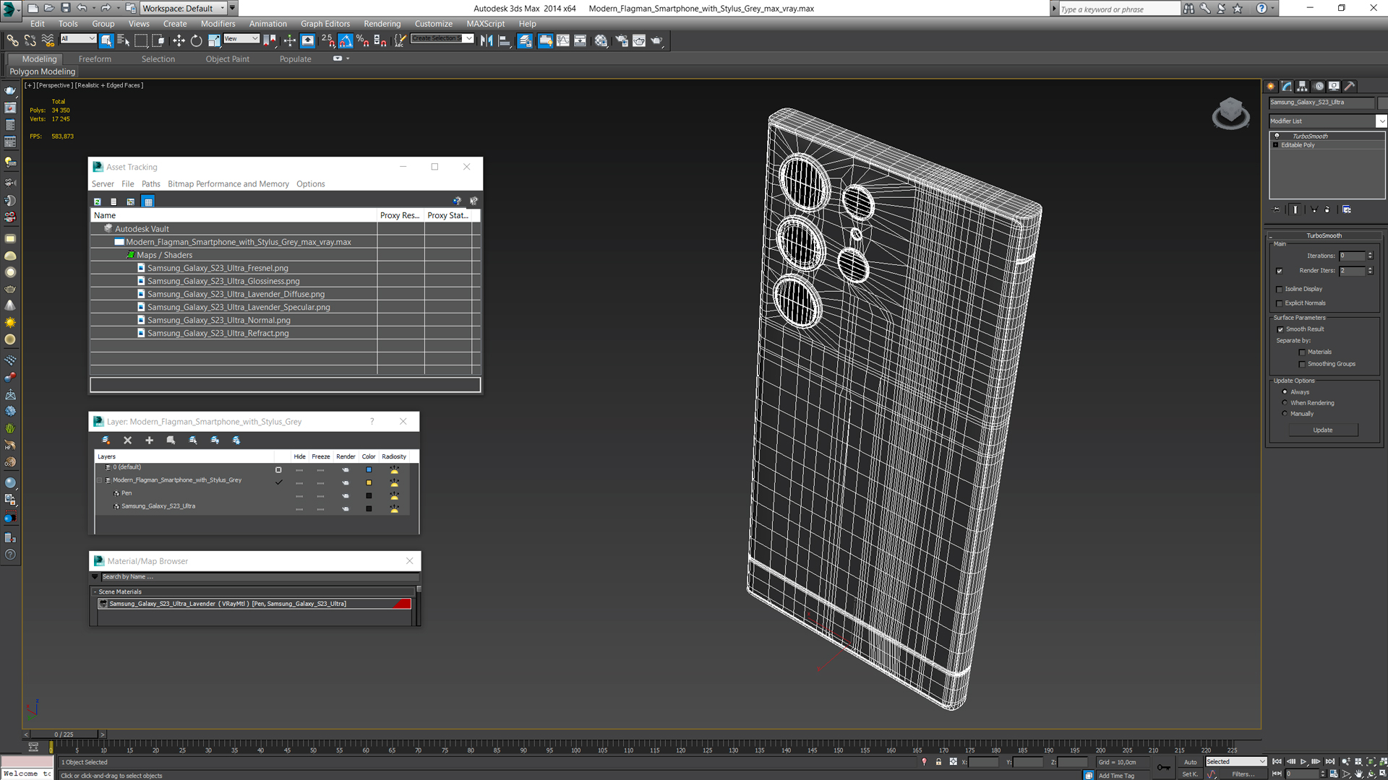Open the Modifiers menu
This screenshot has width=1388, height=780.
218,24
